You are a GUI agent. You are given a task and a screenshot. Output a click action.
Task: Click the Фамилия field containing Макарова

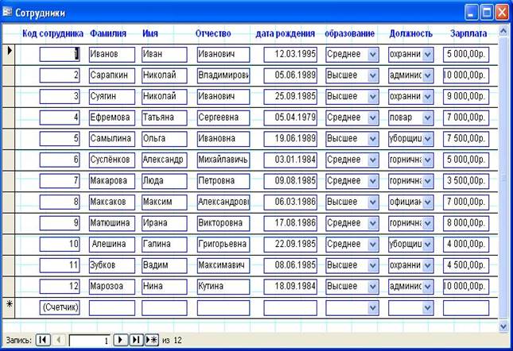pos(112,180)
